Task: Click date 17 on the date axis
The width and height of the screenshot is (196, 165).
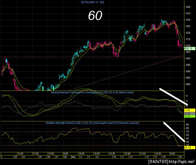Action: [x=156, y=157]
